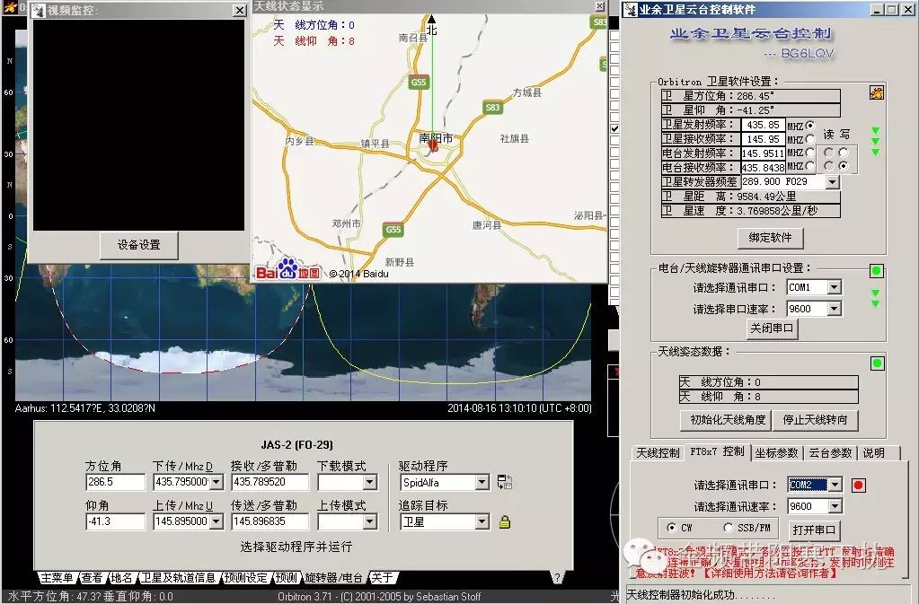Open the COM1 通讯串口 dropdown
Viewport: 919px width, 604px height.
pyautogui.click(x=834, y=287)
